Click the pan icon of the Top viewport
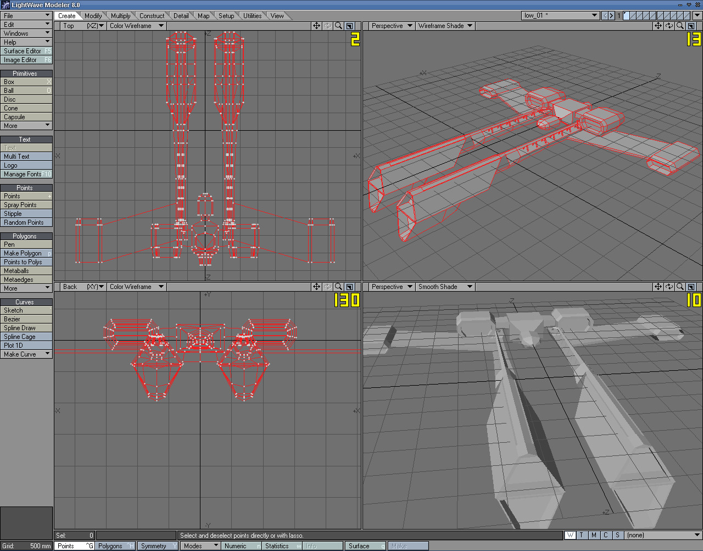The width and height of the screenshot is (703, 551). [x=316, y=26]
